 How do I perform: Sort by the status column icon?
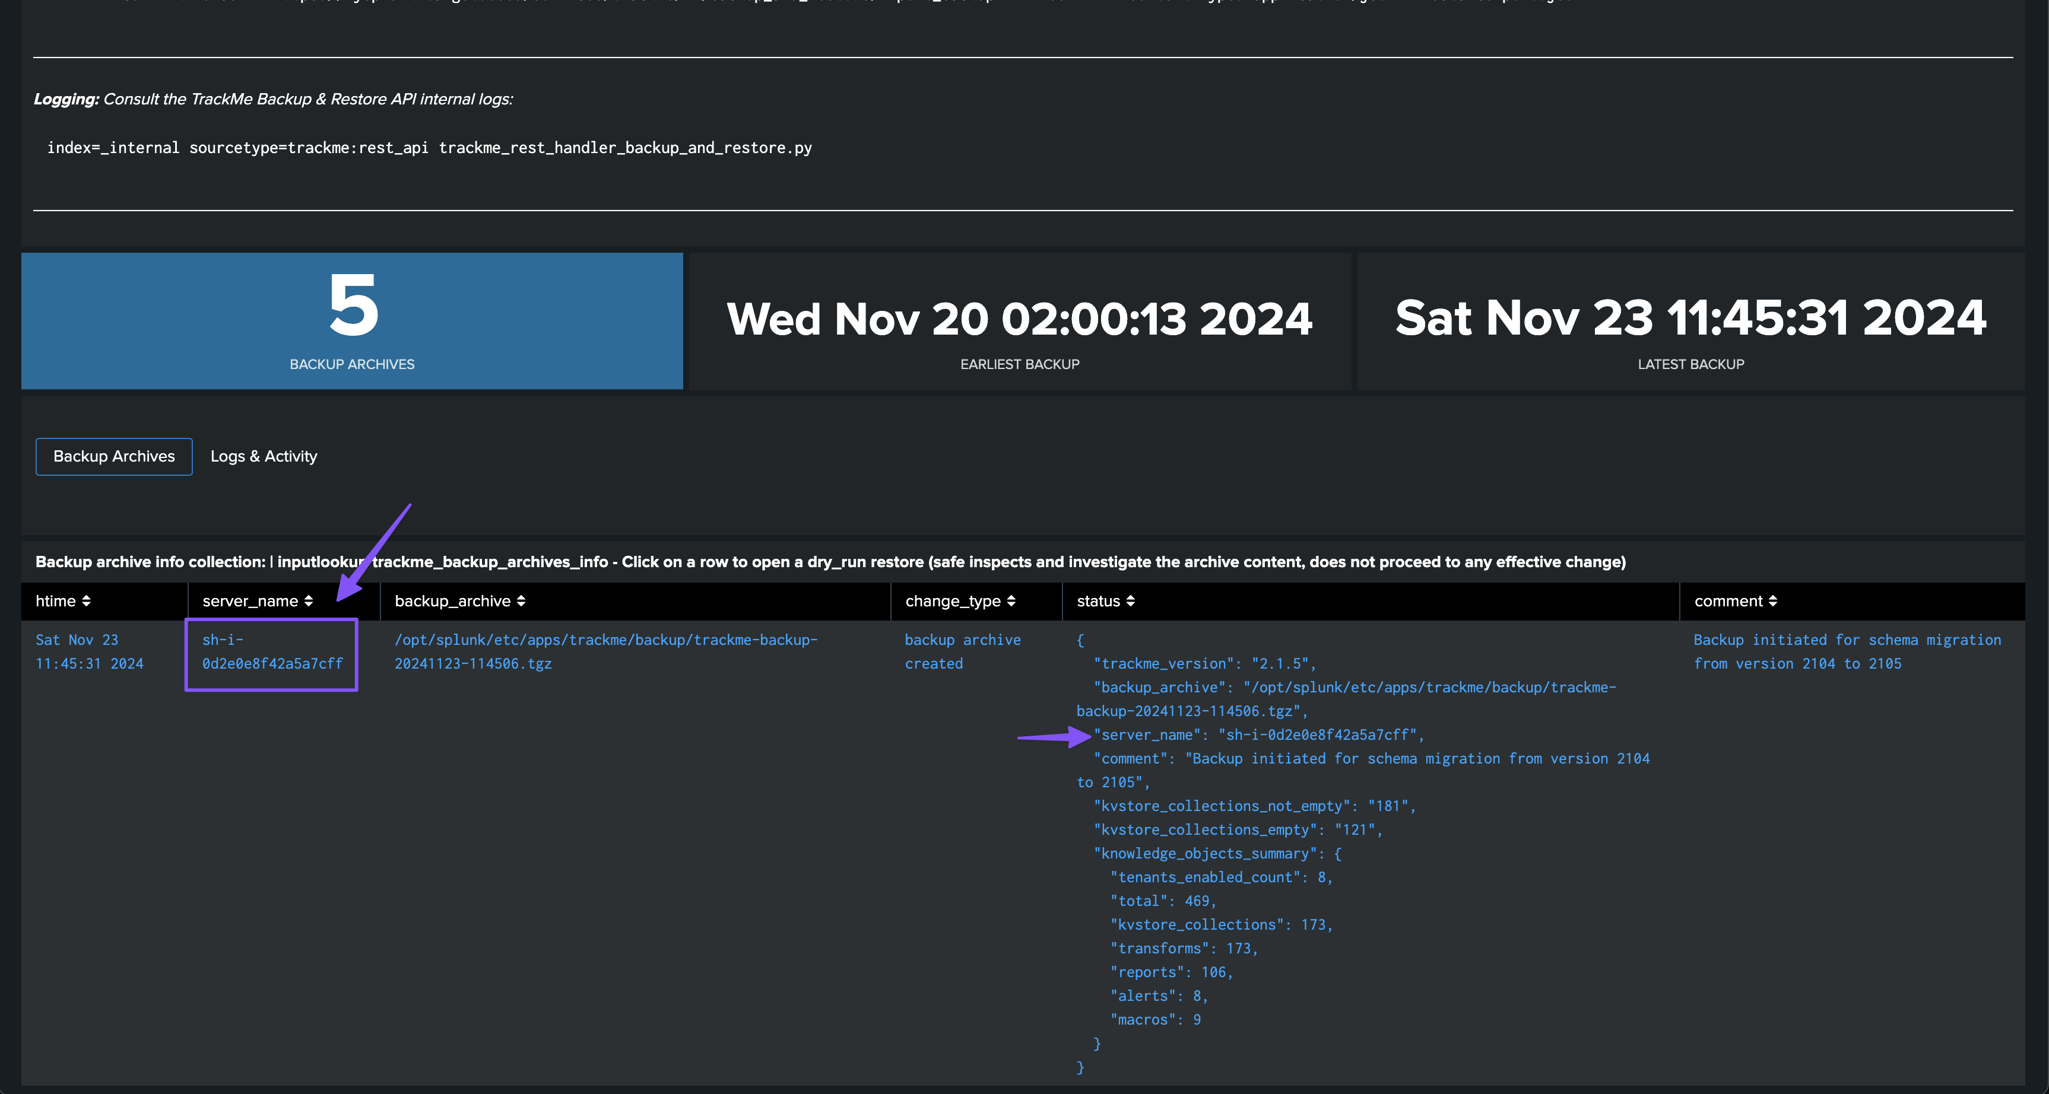(x=1130, y=601)
